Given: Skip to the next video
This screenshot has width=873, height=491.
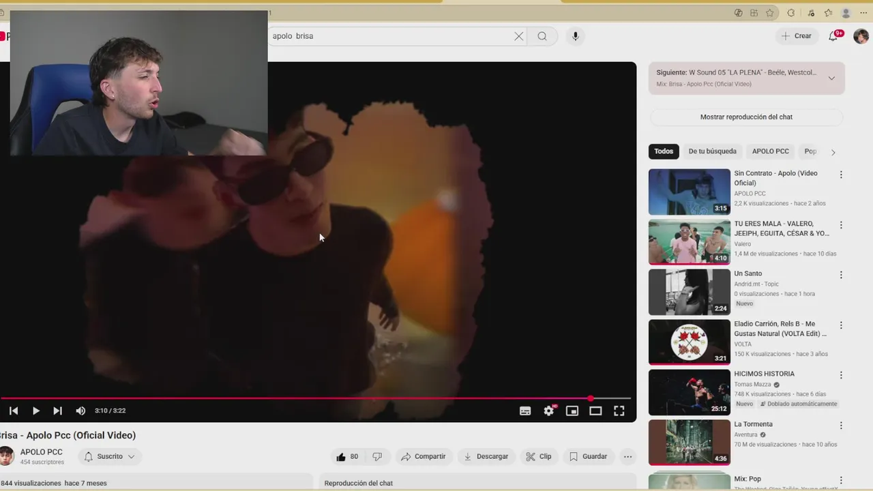Looking at the screenshot, I should click(x=58, y=411).
